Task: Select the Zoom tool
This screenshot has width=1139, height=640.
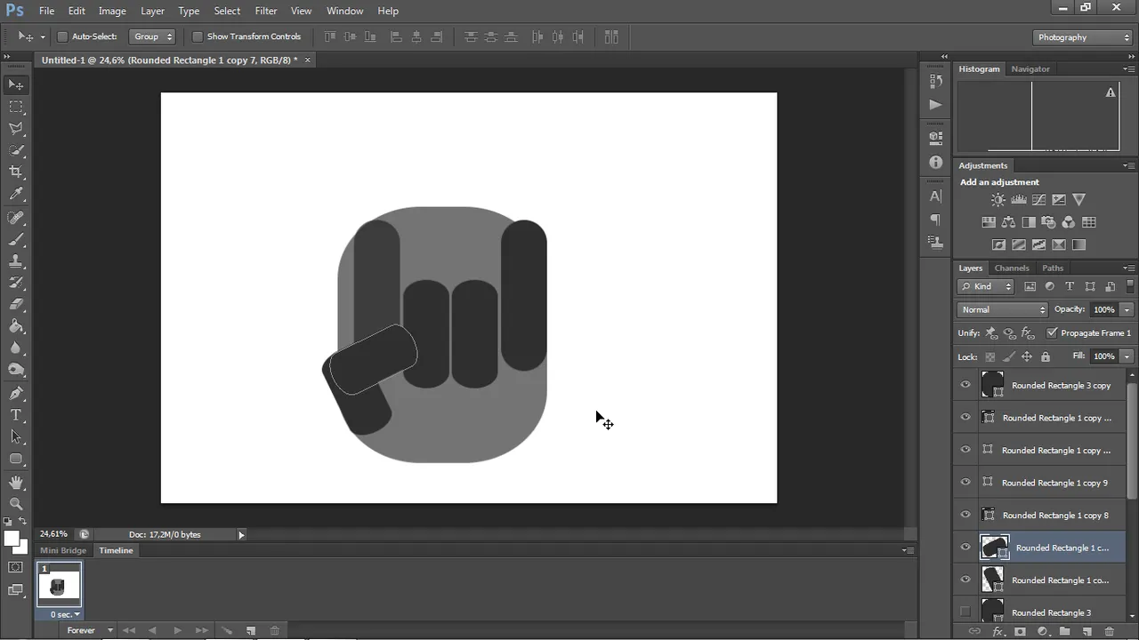Action: tap(16, 504)
